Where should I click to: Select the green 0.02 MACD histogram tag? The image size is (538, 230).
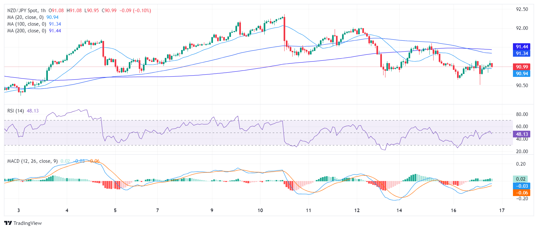click(x=520, y=179)
